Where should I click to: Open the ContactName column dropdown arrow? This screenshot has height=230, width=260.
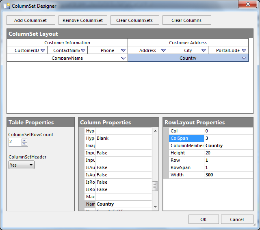coord(83,51)
